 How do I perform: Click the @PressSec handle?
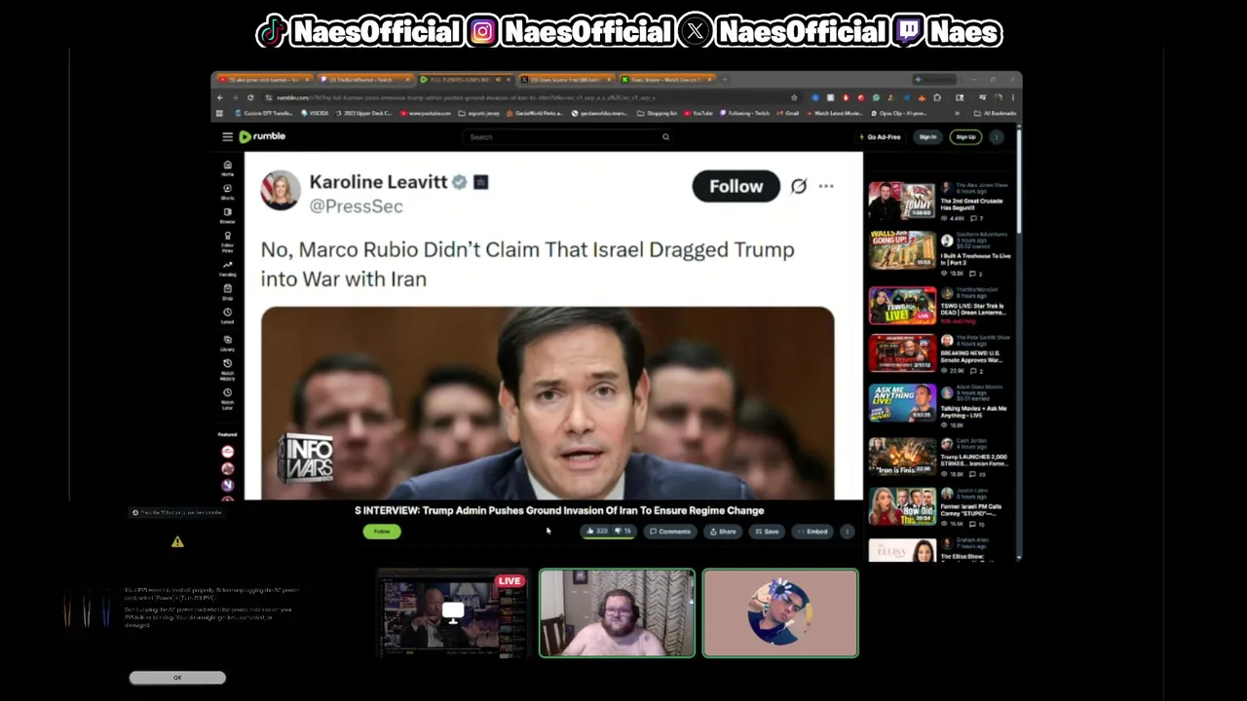coord(356,206)
